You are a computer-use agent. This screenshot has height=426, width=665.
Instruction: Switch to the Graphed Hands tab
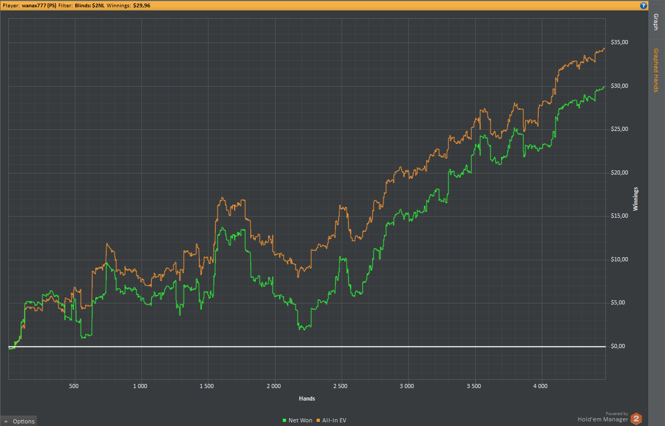pos(656,70)
